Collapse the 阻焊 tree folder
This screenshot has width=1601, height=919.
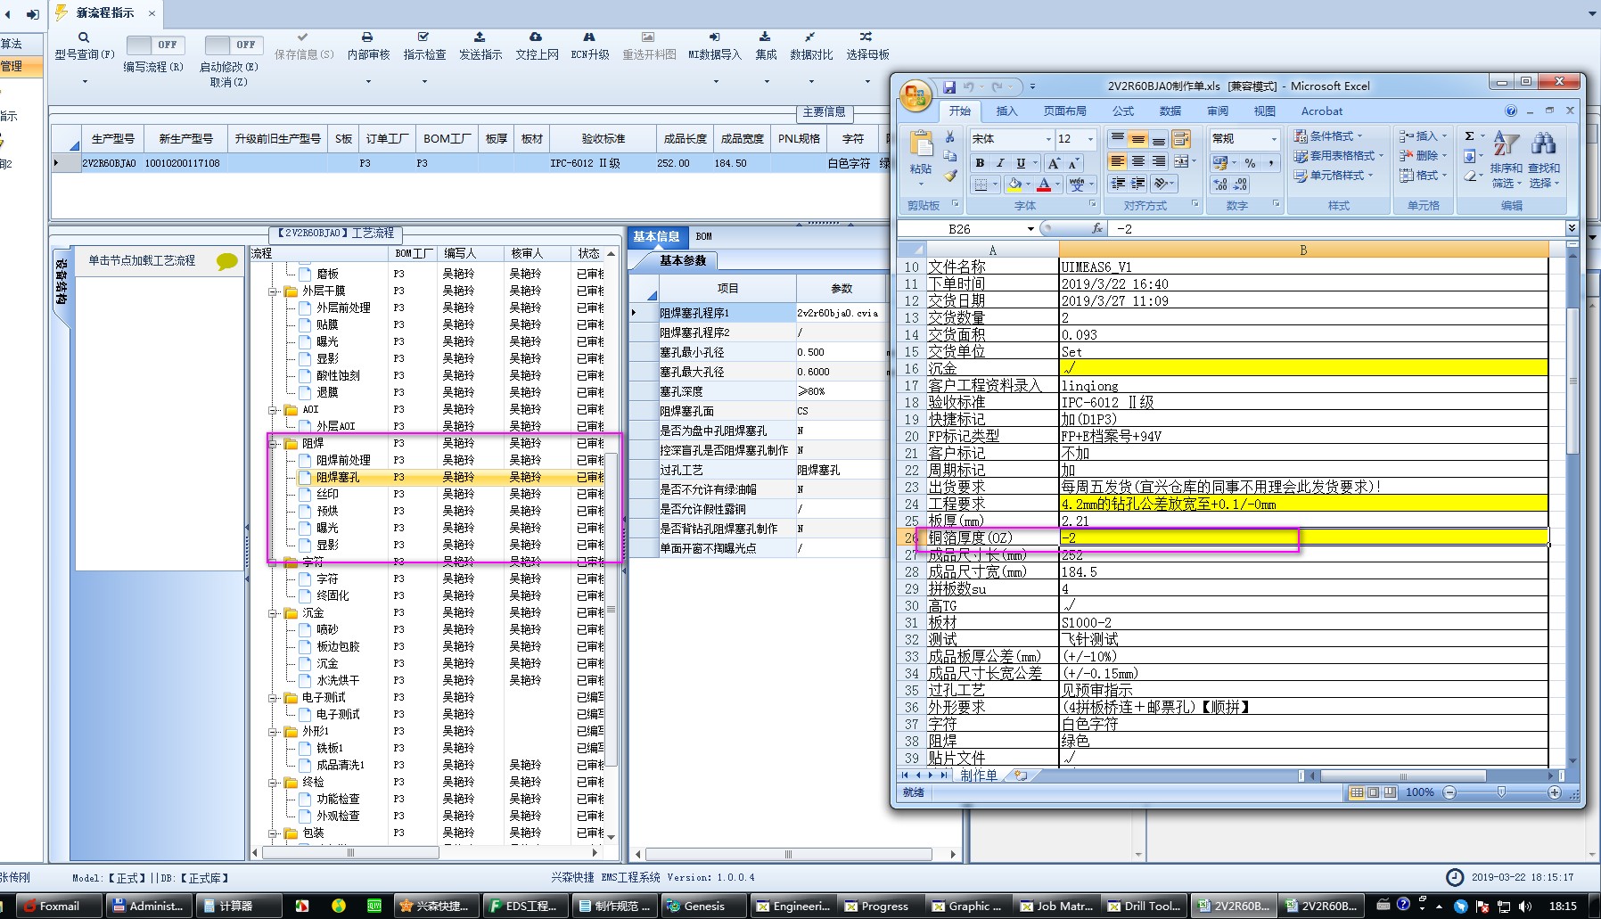[273, 443]
